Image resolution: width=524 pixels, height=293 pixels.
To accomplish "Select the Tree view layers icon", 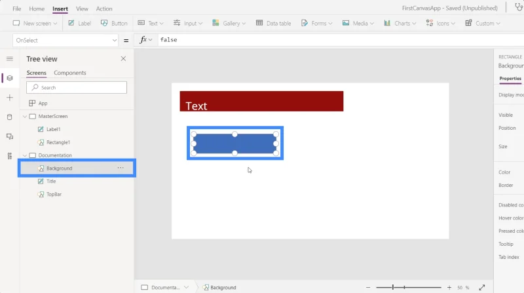I will [10, 78].
